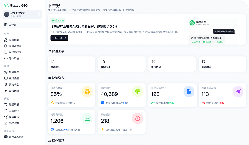Screen dimensions: 249x145
Task: Open the 快速拓词 quick start card
Action: click(172, 64)
